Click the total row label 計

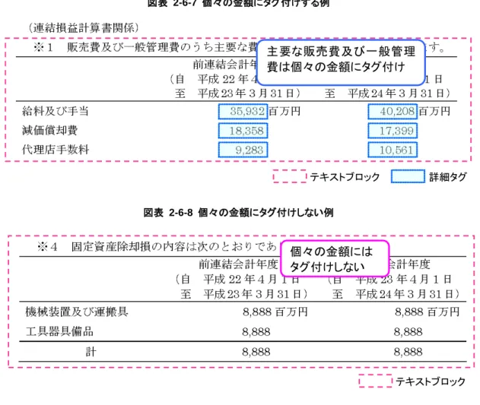(91, 352)
